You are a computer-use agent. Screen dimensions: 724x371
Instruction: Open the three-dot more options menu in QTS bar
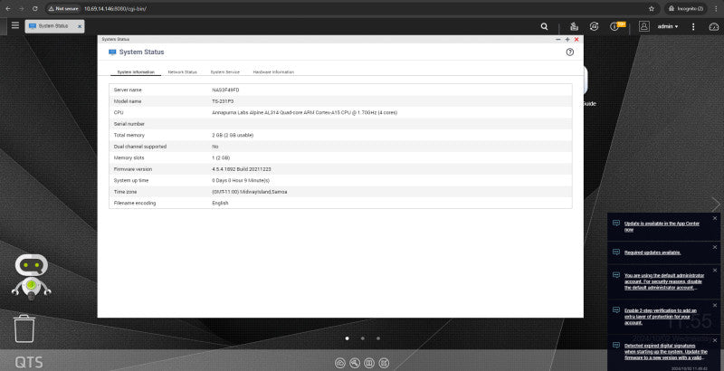[x=693, y=27]
